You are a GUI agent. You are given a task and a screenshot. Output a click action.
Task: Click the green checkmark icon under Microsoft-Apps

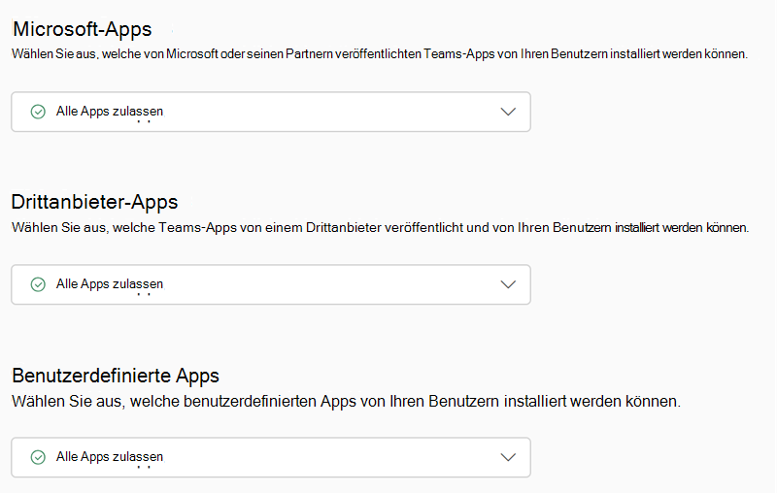(38, 112)
